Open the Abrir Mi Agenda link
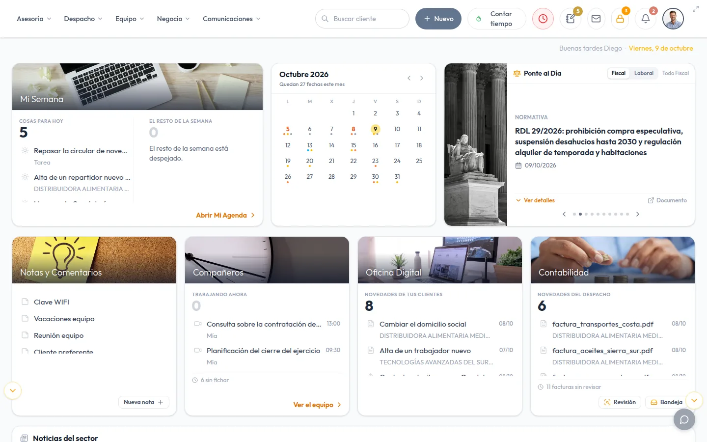This screenshot has height=442, width=707. [225, 215]
